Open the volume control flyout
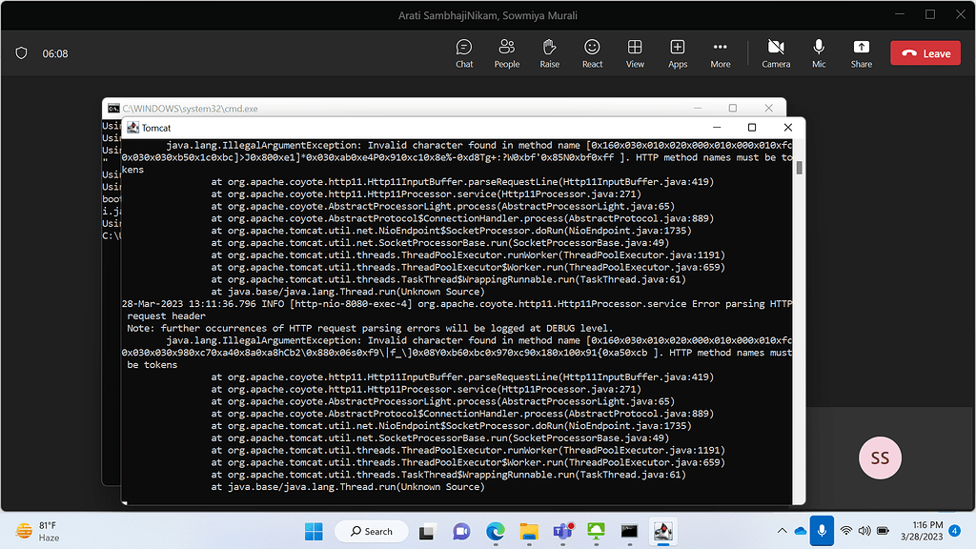 click(864, 531)
